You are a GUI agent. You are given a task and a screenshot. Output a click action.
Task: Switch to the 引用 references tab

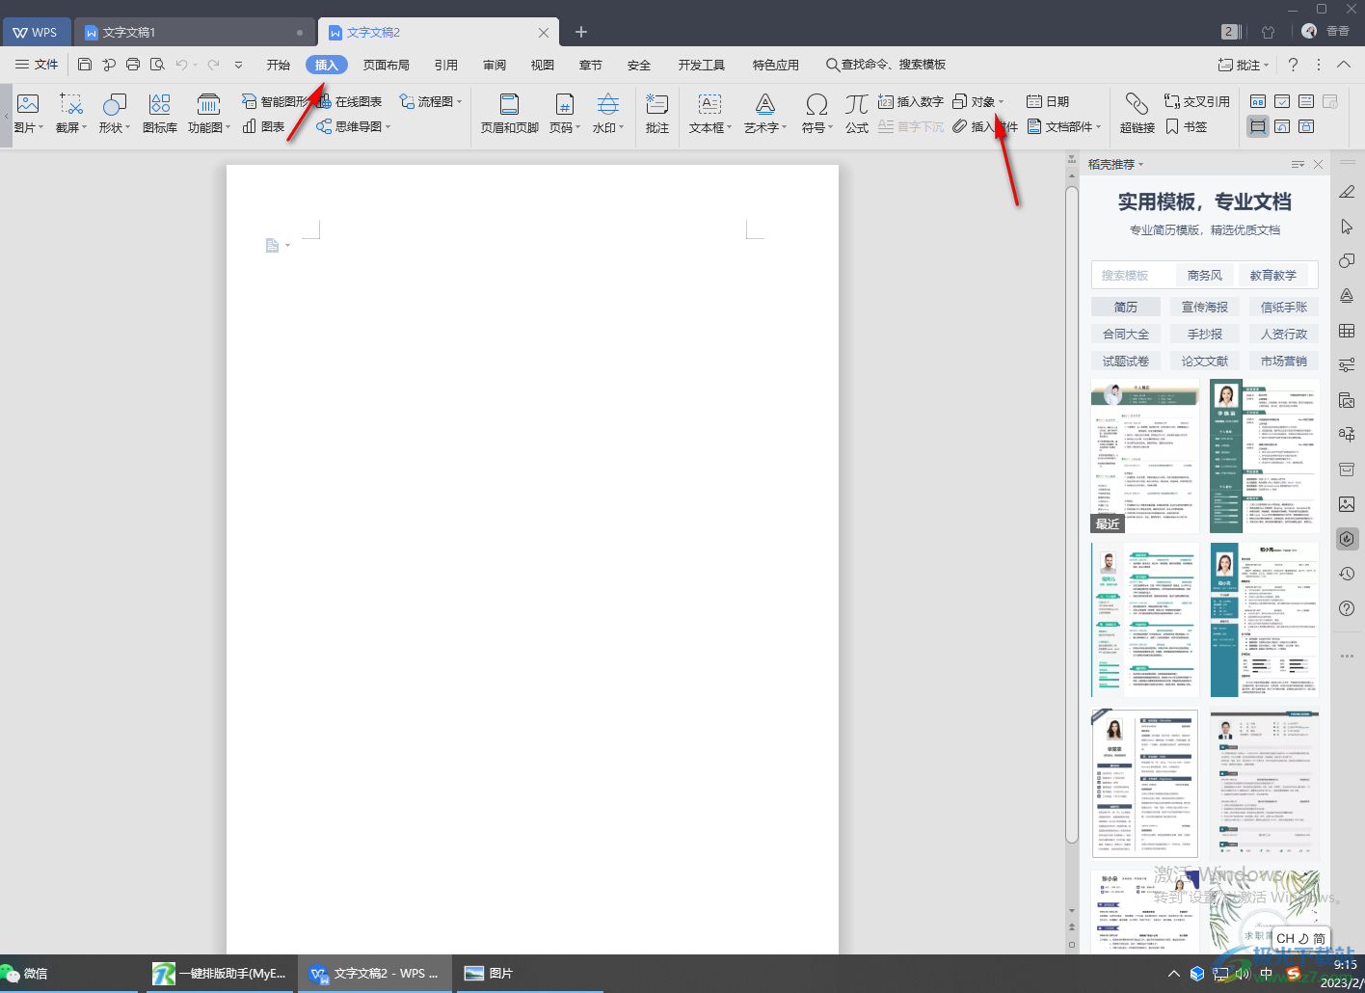[x=446, y=65]
